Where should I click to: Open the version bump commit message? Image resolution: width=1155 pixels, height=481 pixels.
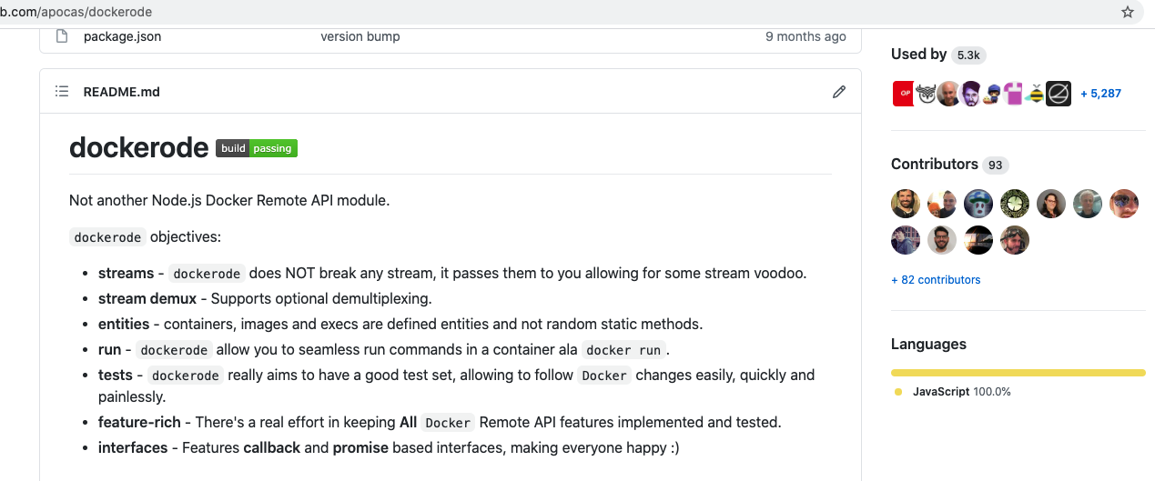(x=360, y=36)
